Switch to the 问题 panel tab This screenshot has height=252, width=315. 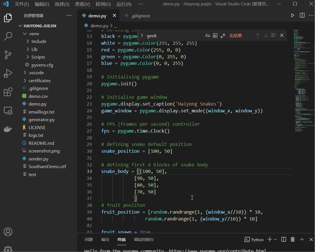coord(89,239)
